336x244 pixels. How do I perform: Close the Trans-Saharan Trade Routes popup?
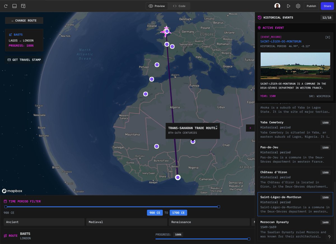point(216,126)
